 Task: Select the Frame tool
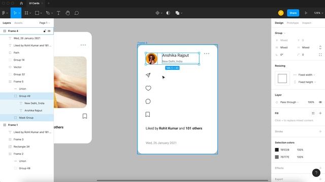click(x=26, y=13)
